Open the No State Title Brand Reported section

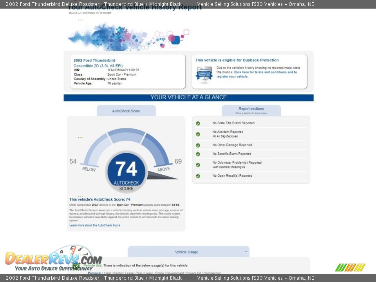233,123
